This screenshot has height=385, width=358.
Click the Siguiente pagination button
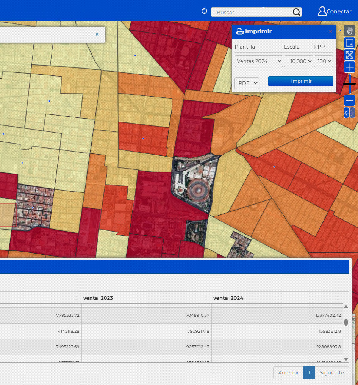pos(331,372)
